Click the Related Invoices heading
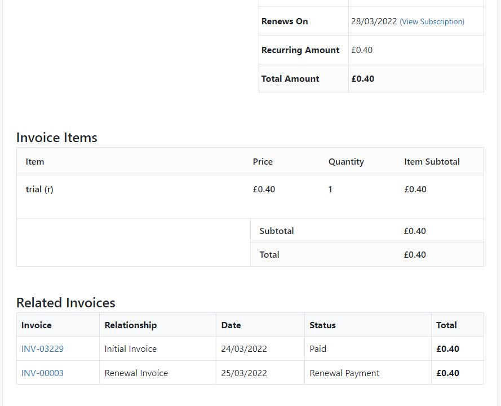501x406 pixels. click(x=65, y=303)
